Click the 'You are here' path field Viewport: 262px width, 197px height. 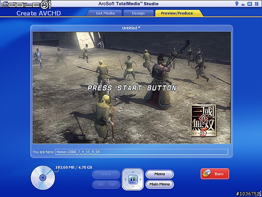[142, 152]
